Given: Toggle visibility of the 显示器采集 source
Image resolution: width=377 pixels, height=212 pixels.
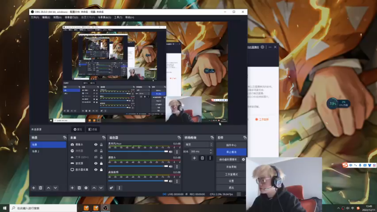Looking at the screenshot, I should [x=96, y=170].
